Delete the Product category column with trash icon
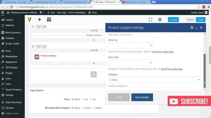This screenshot has width=211, height=118. click(x=97, y=50)
